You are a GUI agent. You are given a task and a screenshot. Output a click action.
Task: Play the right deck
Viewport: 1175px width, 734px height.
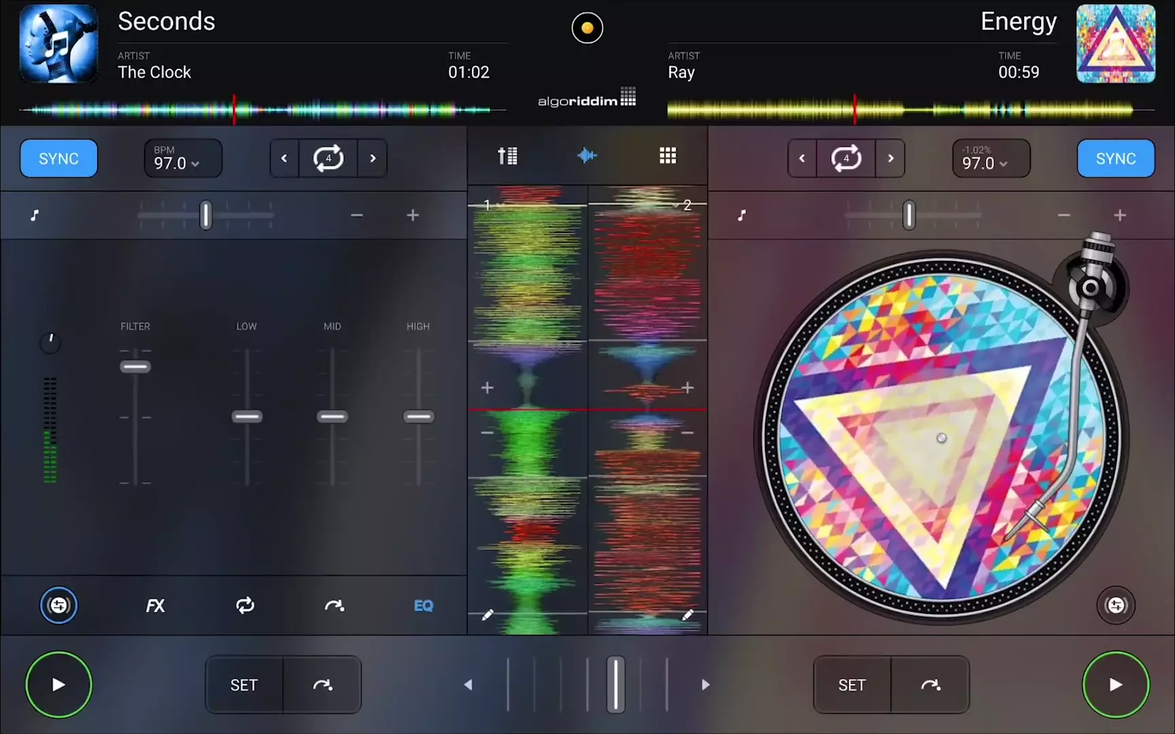click(x=1116, y=684)
